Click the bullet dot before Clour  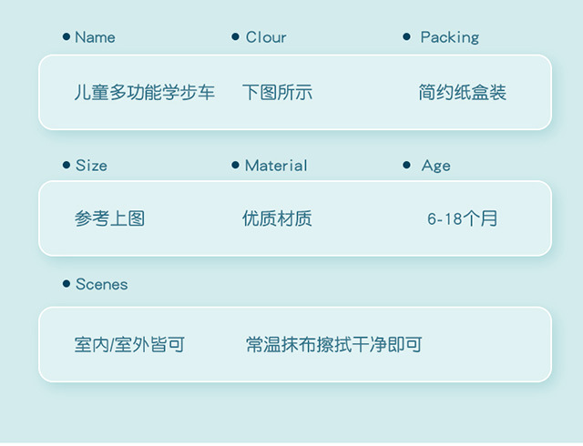tap(237, 36)
